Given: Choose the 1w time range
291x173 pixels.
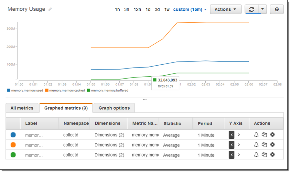Looking at the screenshot, I should [x=167, y=9].
